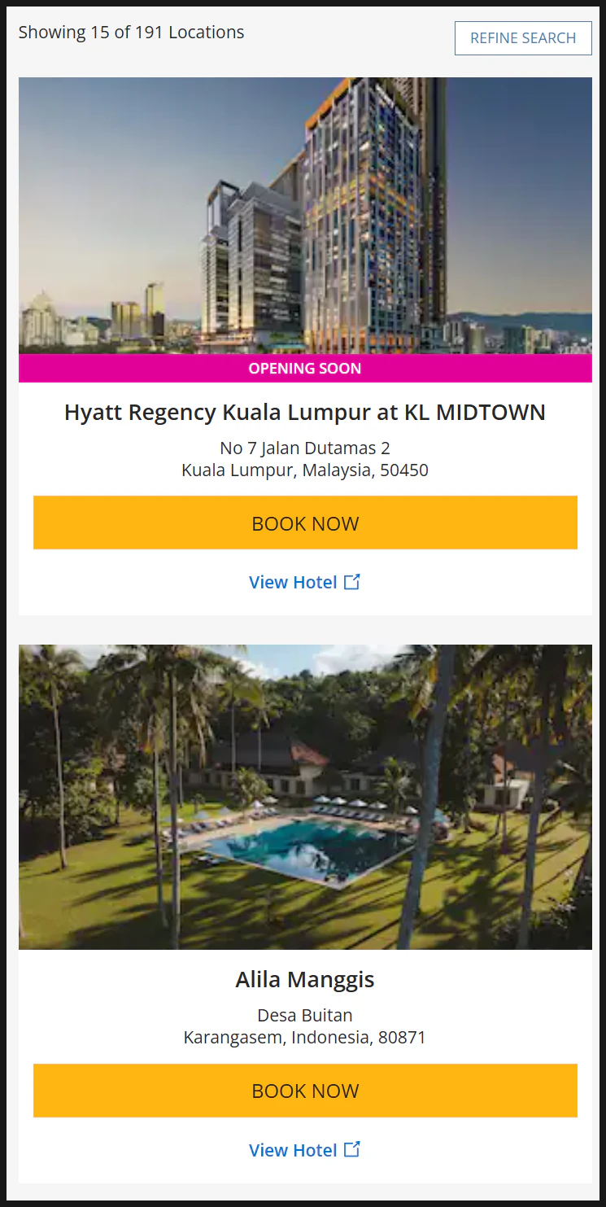Screen dimensions: 606x1207
Task: Open View Hotel link for Alila Manggis
Action: point(293,1150)
